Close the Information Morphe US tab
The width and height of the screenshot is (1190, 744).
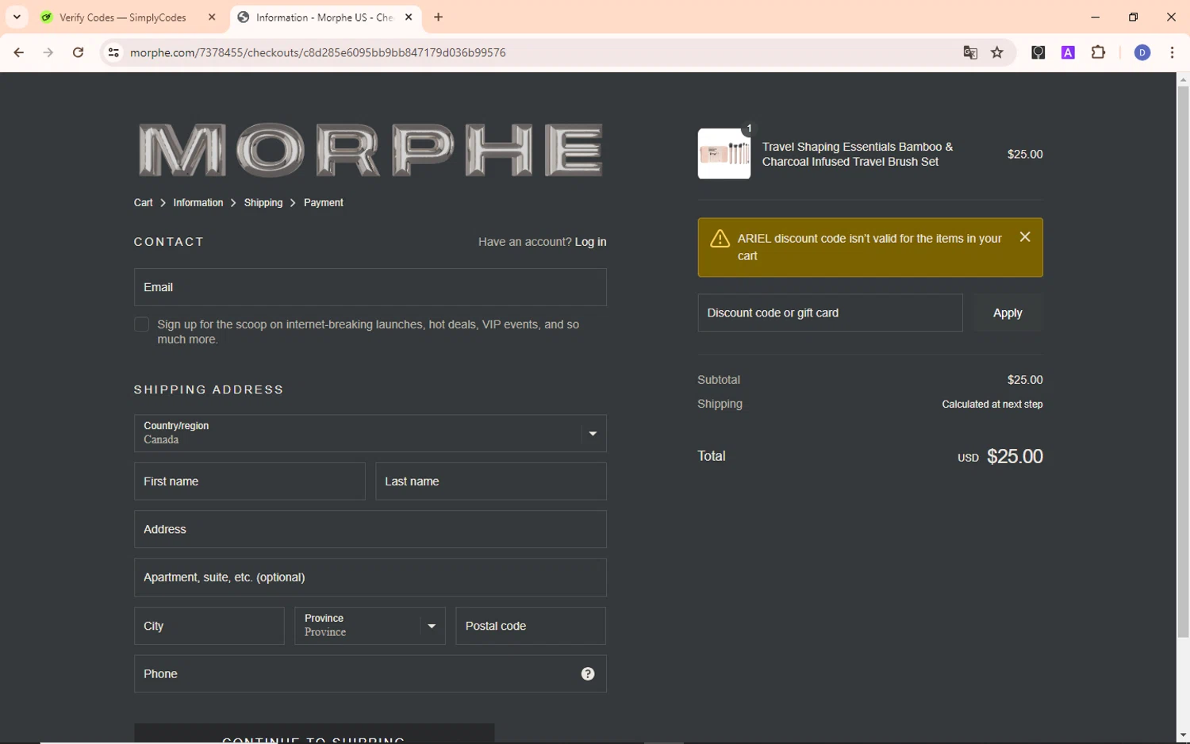409,17
